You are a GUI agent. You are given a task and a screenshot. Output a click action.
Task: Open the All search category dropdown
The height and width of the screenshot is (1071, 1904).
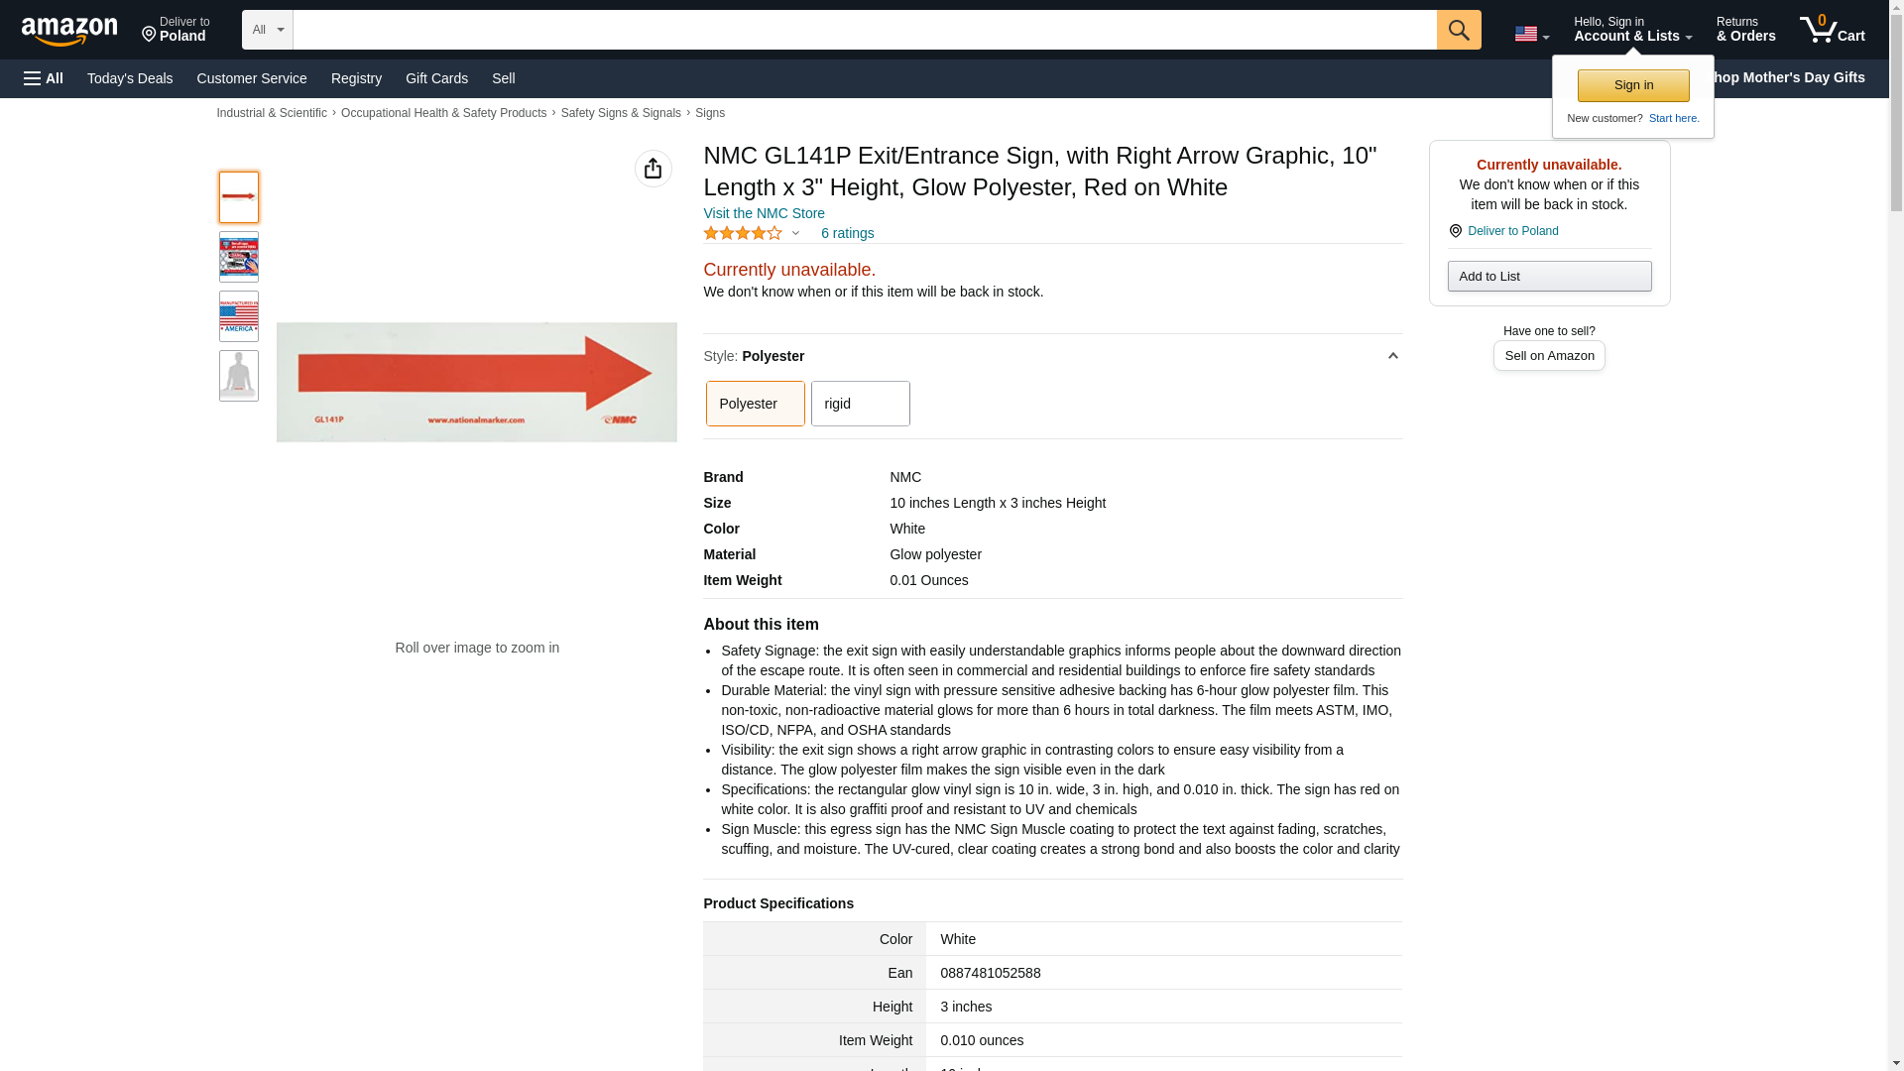click(267, 30)
